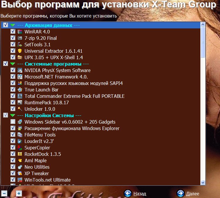Click the Unlocker 1.9.0 wand icon
The width and height of the screenshot is (220, 198).
(20, 109)
